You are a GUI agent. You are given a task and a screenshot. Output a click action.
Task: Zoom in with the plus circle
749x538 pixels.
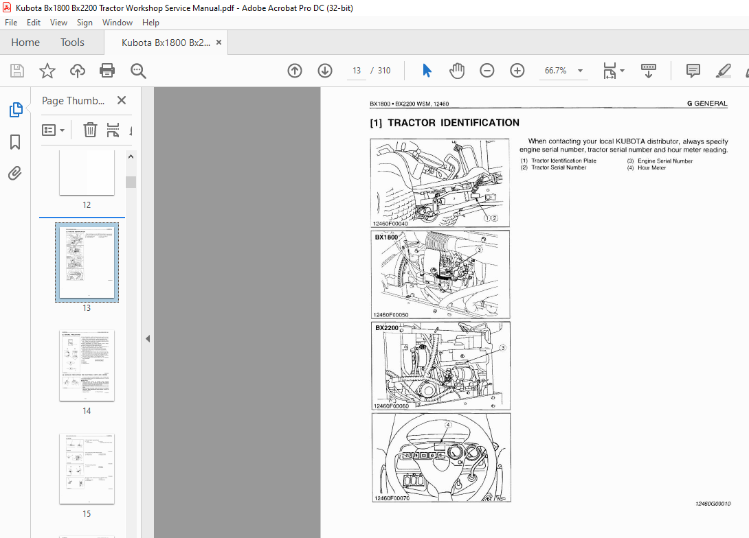pos(517,71)
